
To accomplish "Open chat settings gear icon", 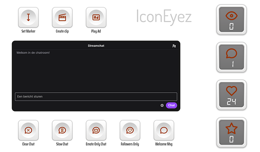I will pyautogui.click(x=162, y=105).
